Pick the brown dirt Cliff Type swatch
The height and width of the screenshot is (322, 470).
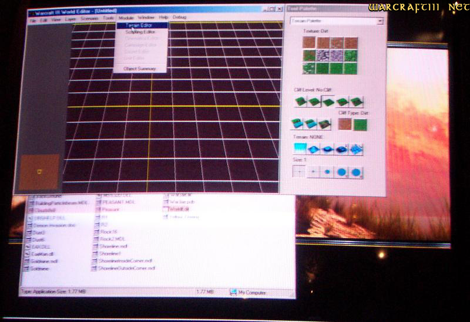(x=345, y=124)
